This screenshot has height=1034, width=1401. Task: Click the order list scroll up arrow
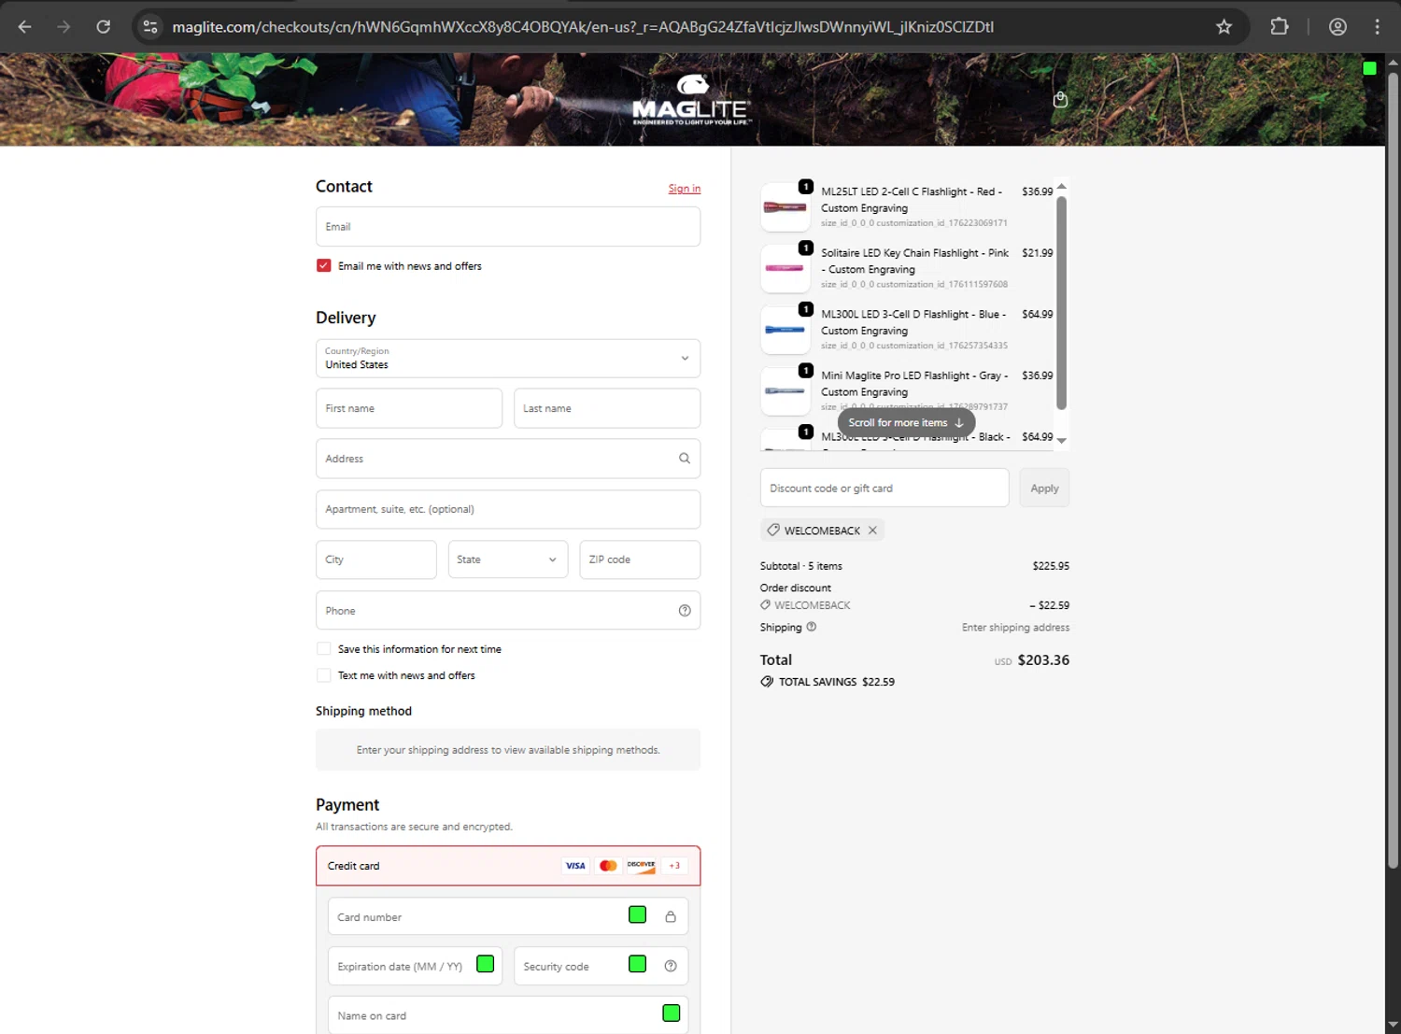pyautogui.click(x=1061, y=186)
